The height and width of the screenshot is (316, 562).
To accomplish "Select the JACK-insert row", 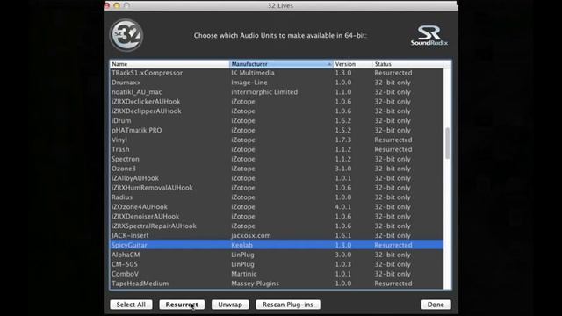I will 277,235.
